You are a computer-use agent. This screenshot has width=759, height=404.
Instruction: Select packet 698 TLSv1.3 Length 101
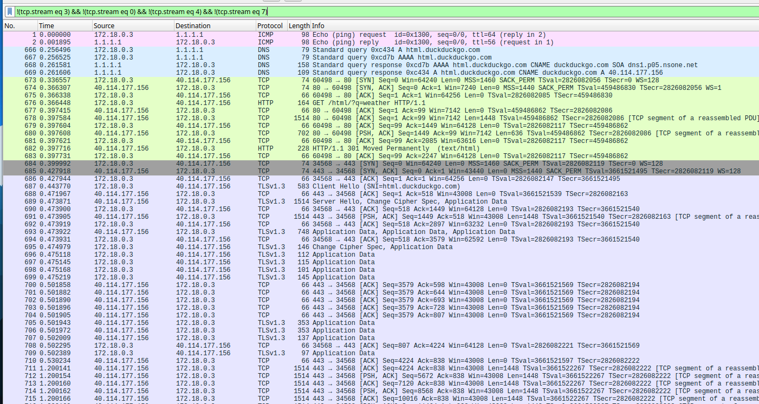(x=381, y=270)
